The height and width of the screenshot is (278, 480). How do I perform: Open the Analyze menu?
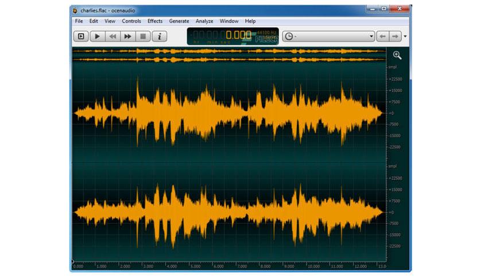tap(204, 21)
